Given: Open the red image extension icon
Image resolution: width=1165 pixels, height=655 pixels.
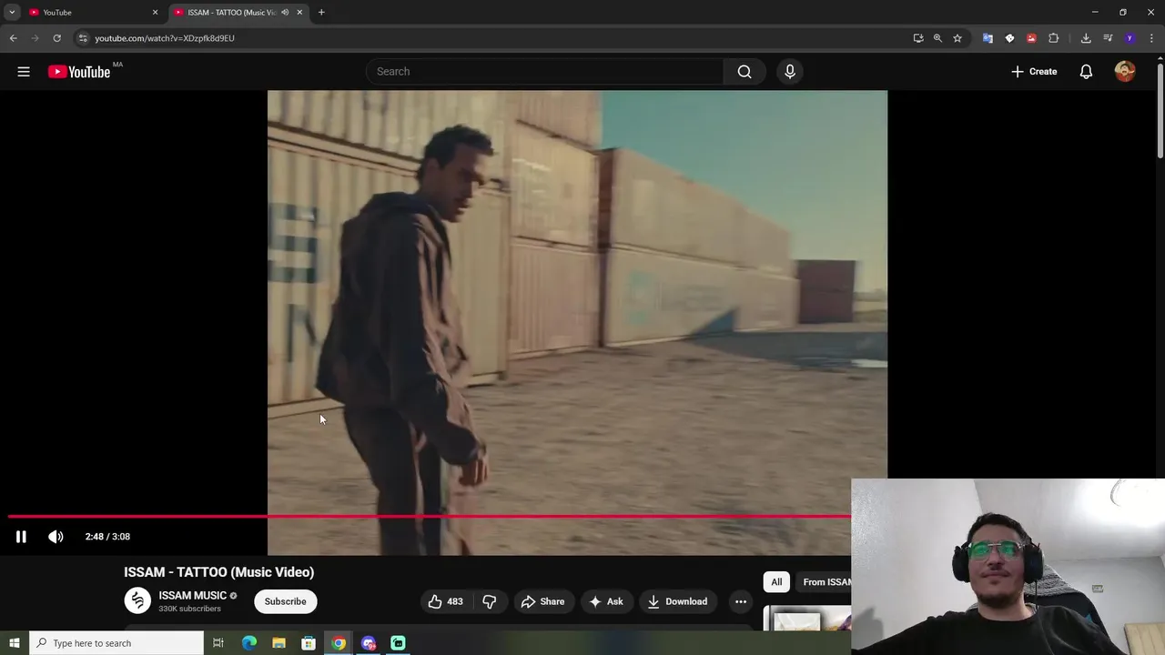Looking at the screenshot, I should [x=1031, y=38].
